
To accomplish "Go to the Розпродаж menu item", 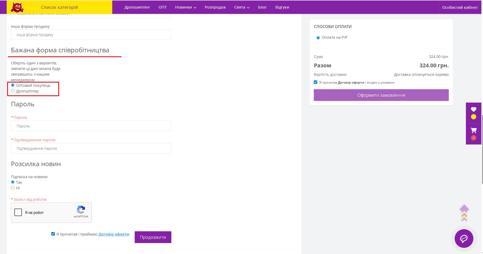I will [215, 7].
